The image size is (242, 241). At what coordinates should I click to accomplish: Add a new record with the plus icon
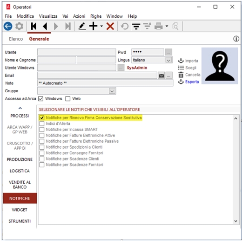tap(94, 26)
